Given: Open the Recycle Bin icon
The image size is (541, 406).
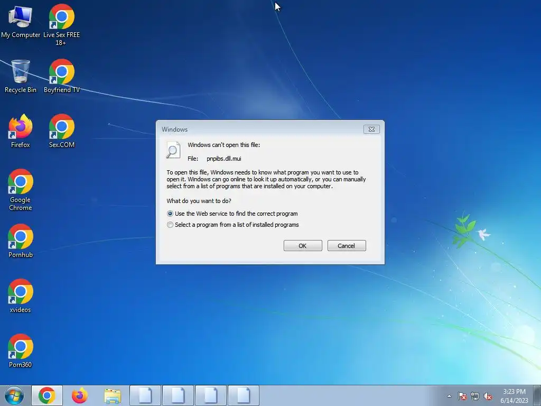Looking at the screenshot, I should (21, 76).
